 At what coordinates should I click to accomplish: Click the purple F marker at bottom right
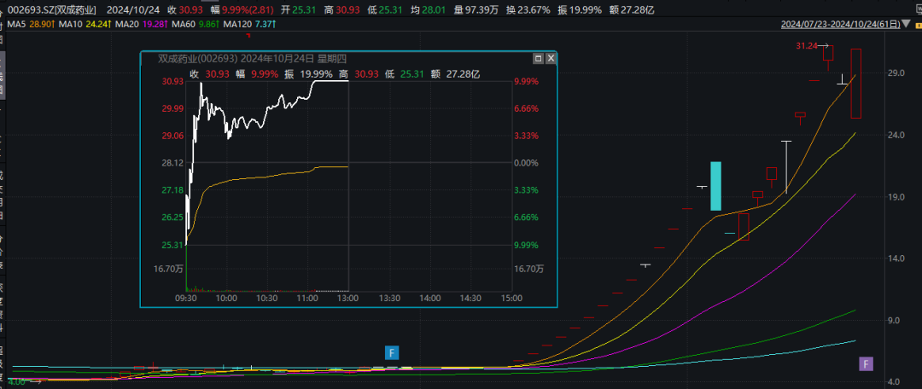click(866, 365)
